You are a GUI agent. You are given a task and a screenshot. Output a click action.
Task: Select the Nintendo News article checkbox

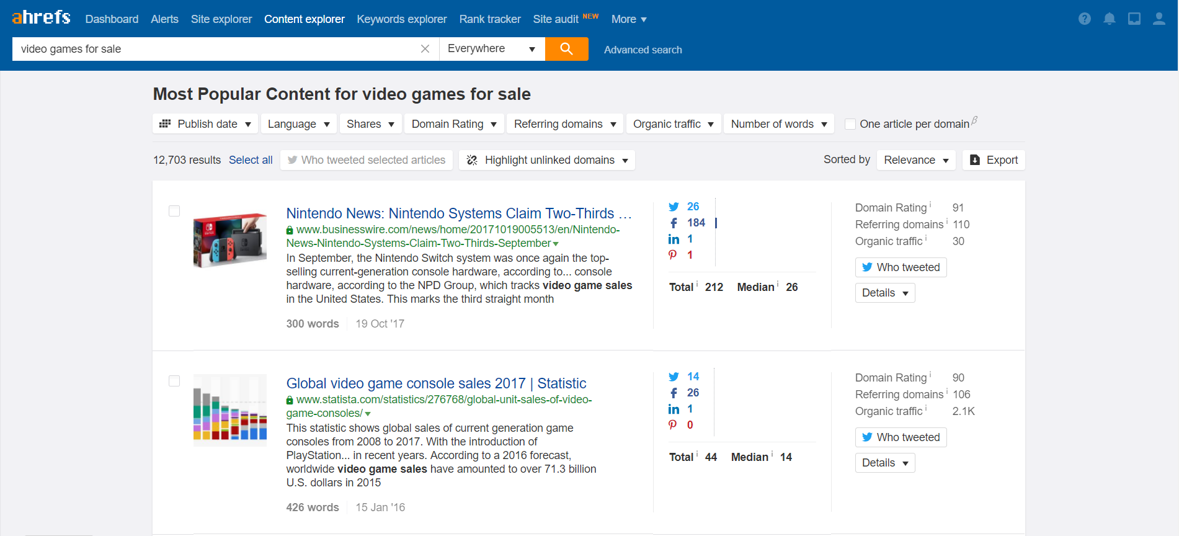point(174,211)
